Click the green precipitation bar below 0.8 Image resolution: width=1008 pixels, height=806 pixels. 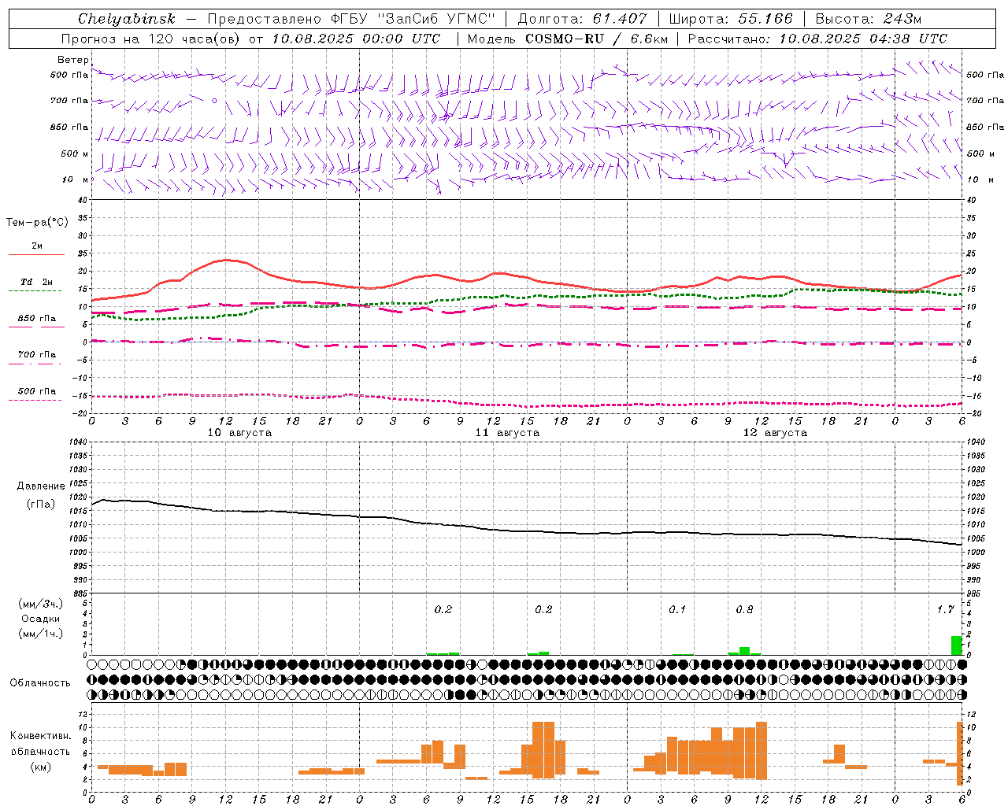point(744,651)
